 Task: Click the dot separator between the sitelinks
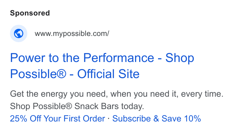tap(109, 119)
